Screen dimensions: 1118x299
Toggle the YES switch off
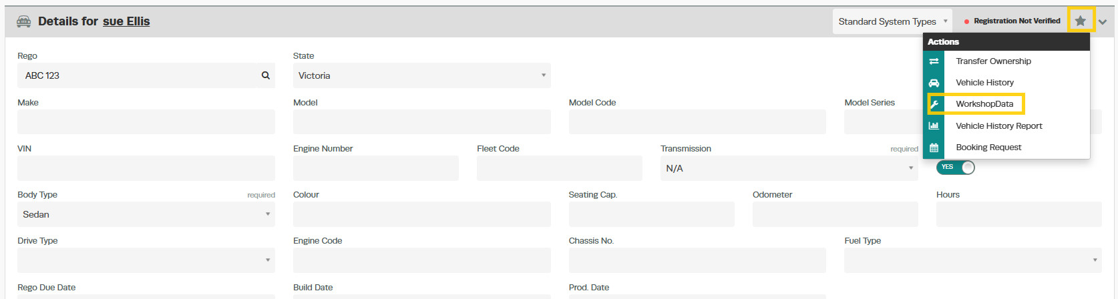(956, 168)
